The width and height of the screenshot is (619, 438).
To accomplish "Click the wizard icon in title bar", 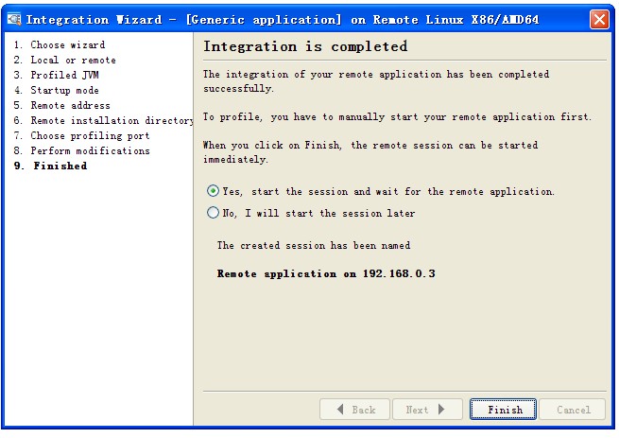I will coord(14,19).
